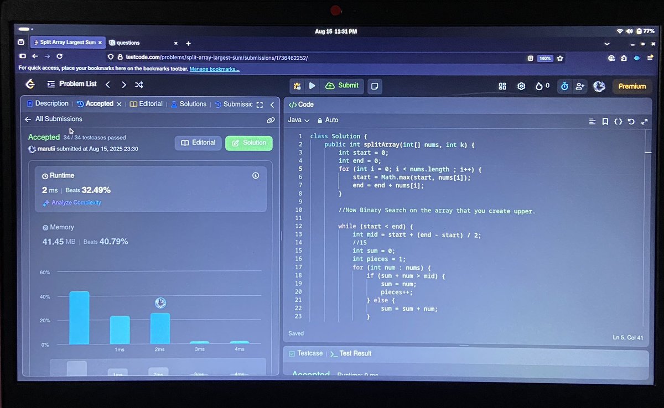Bookmark this page with the star icon
This screenshot has width=664, height=408.
560,58
